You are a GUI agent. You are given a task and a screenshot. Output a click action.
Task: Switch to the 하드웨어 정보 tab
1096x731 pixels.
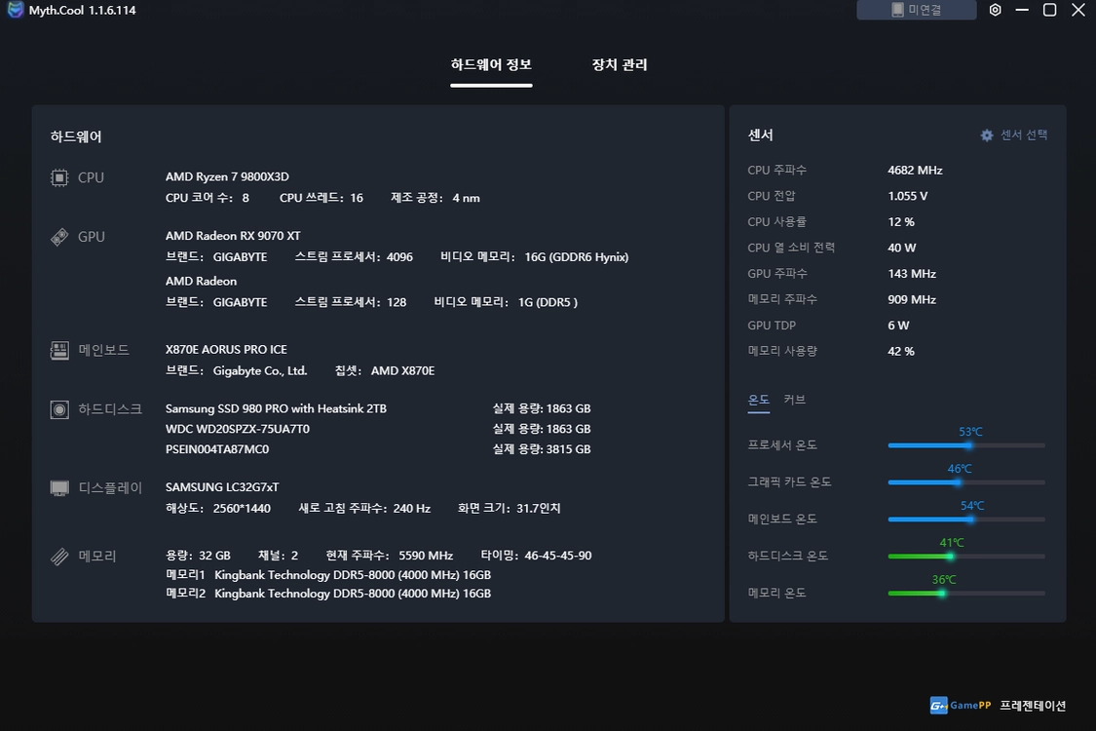tap(491, 64)
